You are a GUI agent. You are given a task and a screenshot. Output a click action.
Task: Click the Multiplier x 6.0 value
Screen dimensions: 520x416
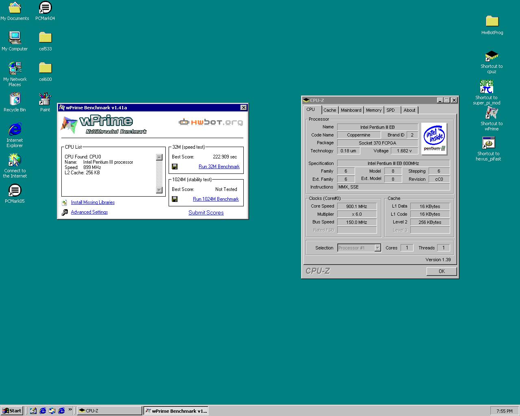click(357, 214)
